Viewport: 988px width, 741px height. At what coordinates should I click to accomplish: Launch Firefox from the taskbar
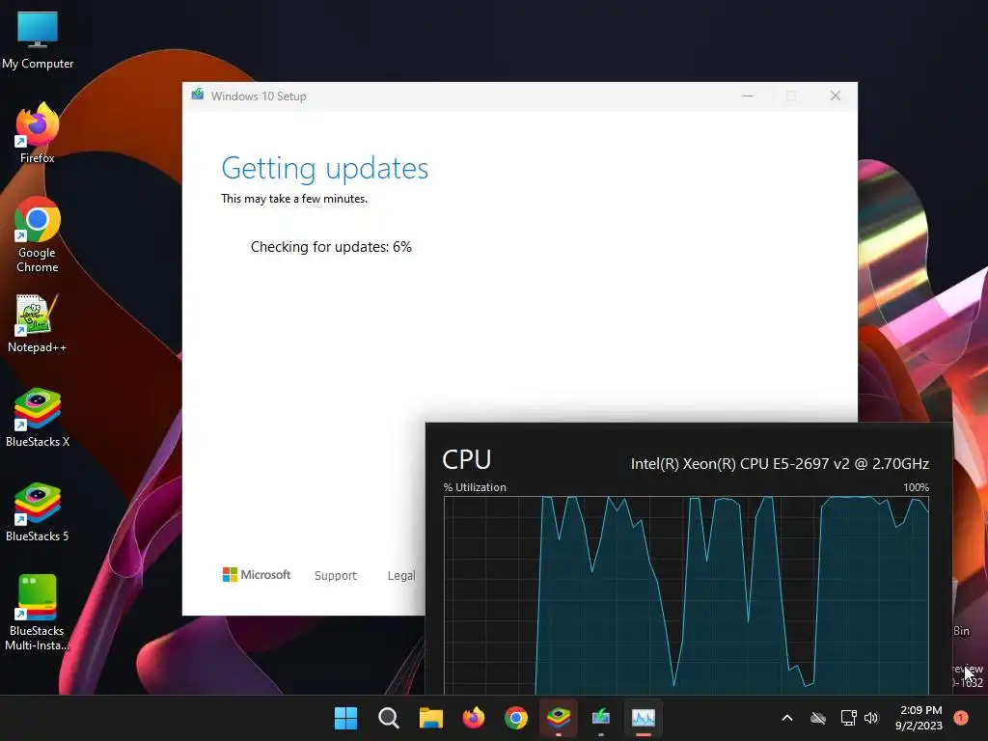pyautogui.click(x=473, y=718)
